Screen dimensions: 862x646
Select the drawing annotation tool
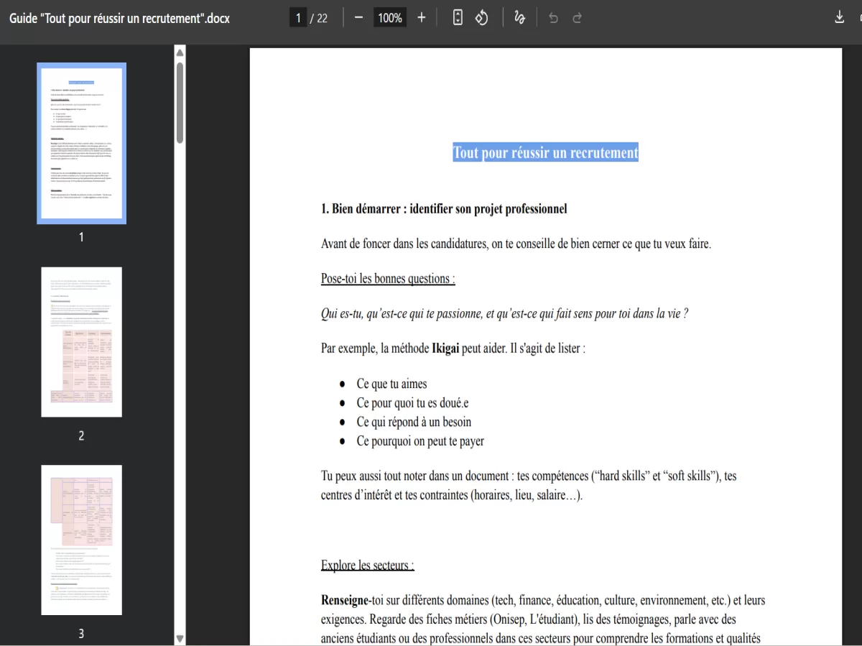pos(519,17)
